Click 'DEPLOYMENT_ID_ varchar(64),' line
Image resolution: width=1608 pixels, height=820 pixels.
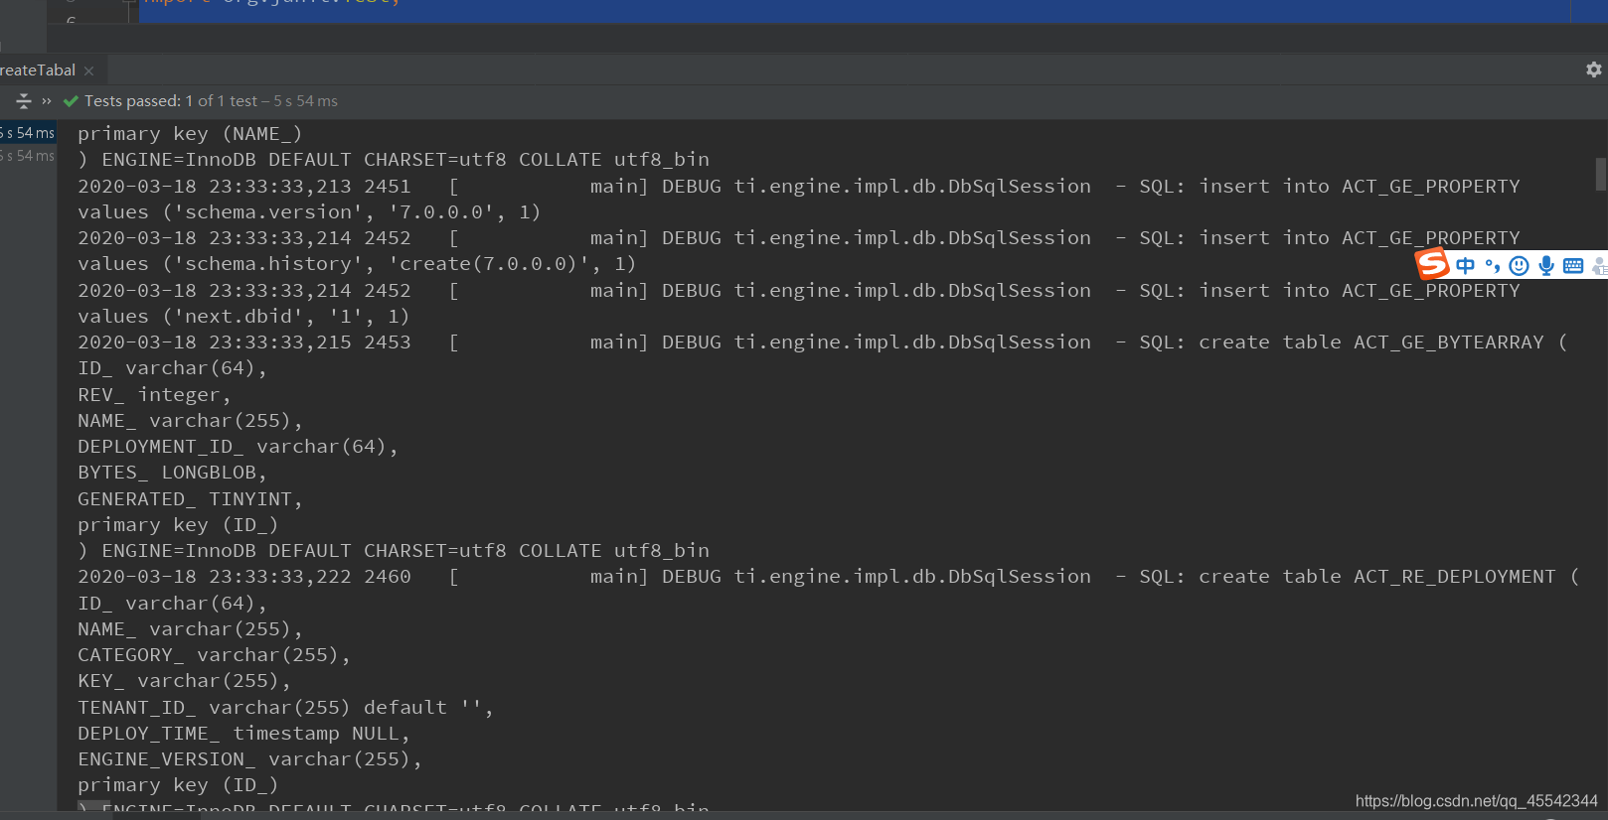click(238, 447)
